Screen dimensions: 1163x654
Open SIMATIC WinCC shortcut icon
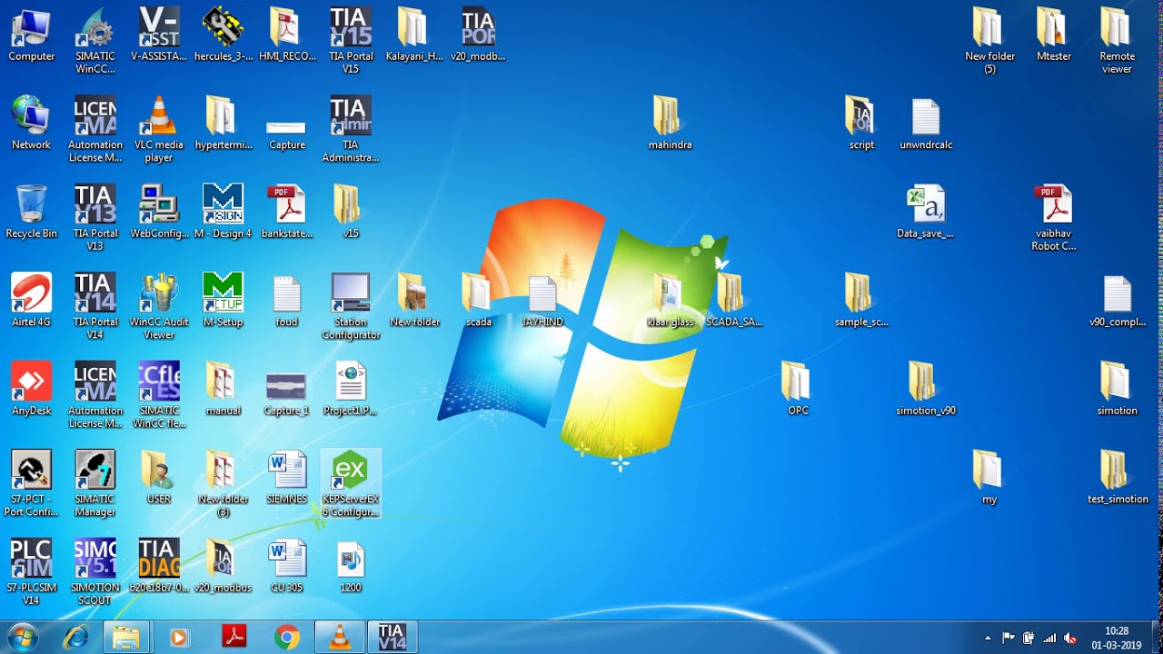click(x=95, y=41)
